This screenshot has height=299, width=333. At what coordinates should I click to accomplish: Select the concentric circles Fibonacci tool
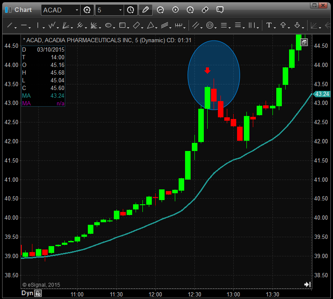(210, 26)
